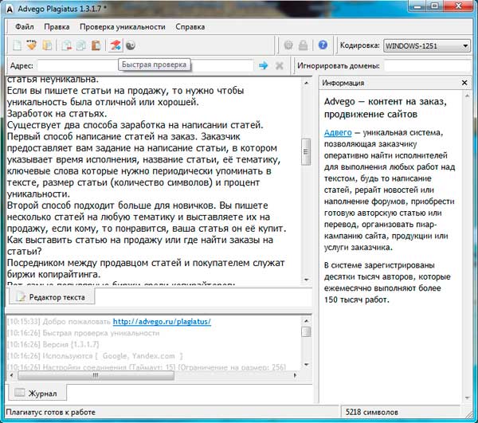Open the Файл menu

coord(25,27)
